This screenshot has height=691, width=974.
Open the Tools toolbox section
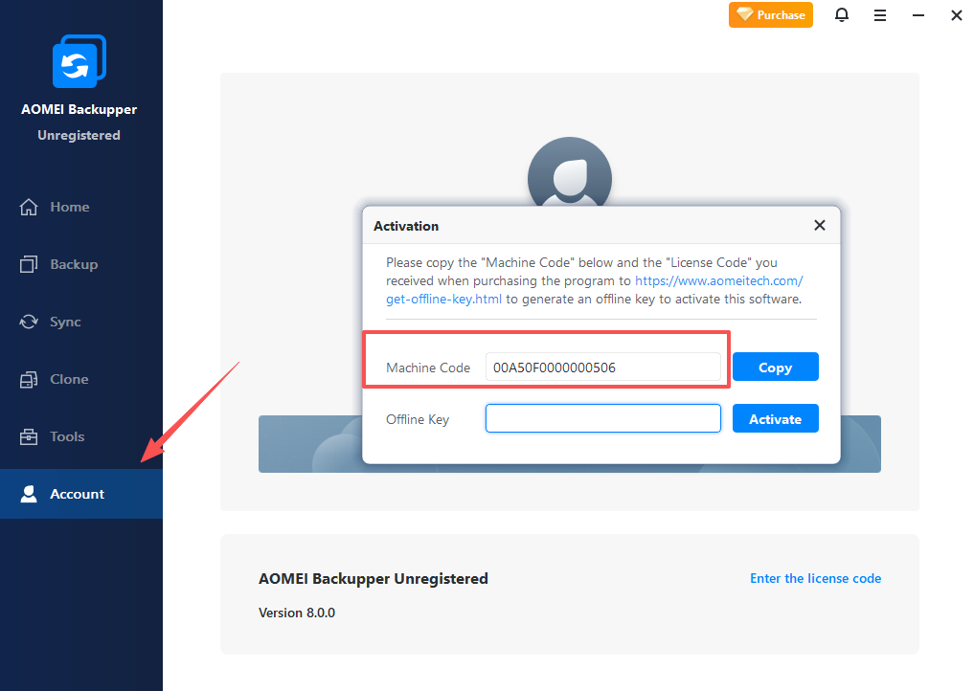[x=67, y=436]
